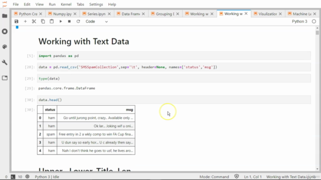Click the 'Nah I don't think he goes' cell

96,150
